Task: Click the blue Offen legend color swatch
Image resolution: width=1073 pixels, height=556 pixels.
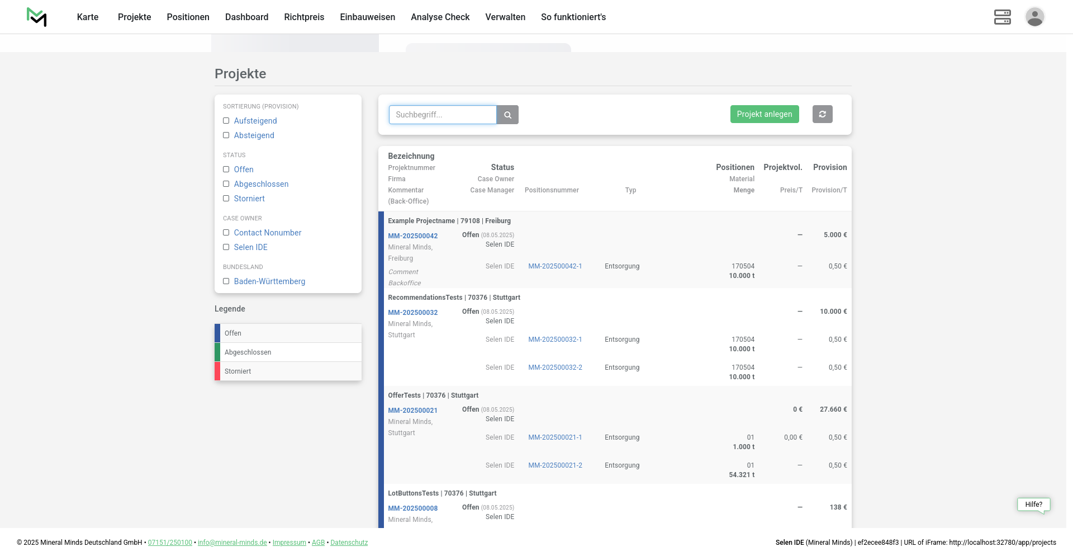Action: 217,333
